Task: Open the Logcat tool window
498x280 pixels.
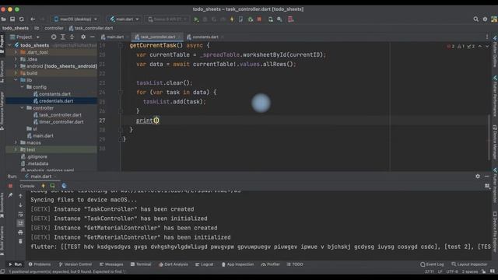Action: click(x=204, y=264)
